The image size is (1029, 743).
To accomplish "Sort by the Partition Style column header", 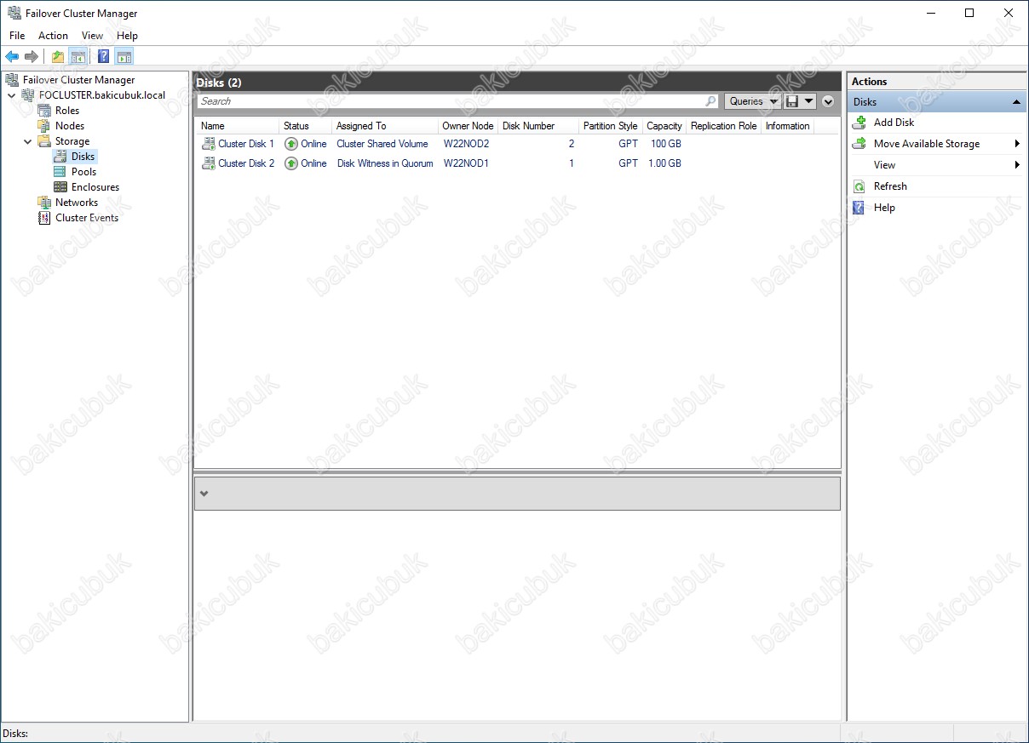I will (611, 126).
